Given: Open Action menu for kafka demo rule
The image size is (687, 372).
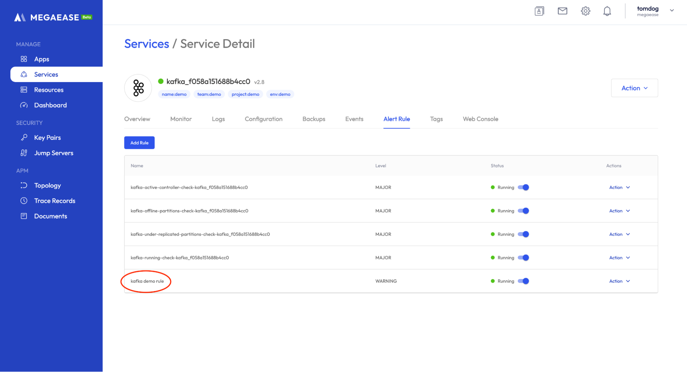Looking at the screenshot, I should click(619, 281).
